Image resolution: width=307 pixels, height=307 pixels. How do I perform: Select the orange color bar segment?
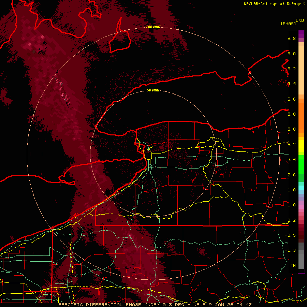[301, 117]
